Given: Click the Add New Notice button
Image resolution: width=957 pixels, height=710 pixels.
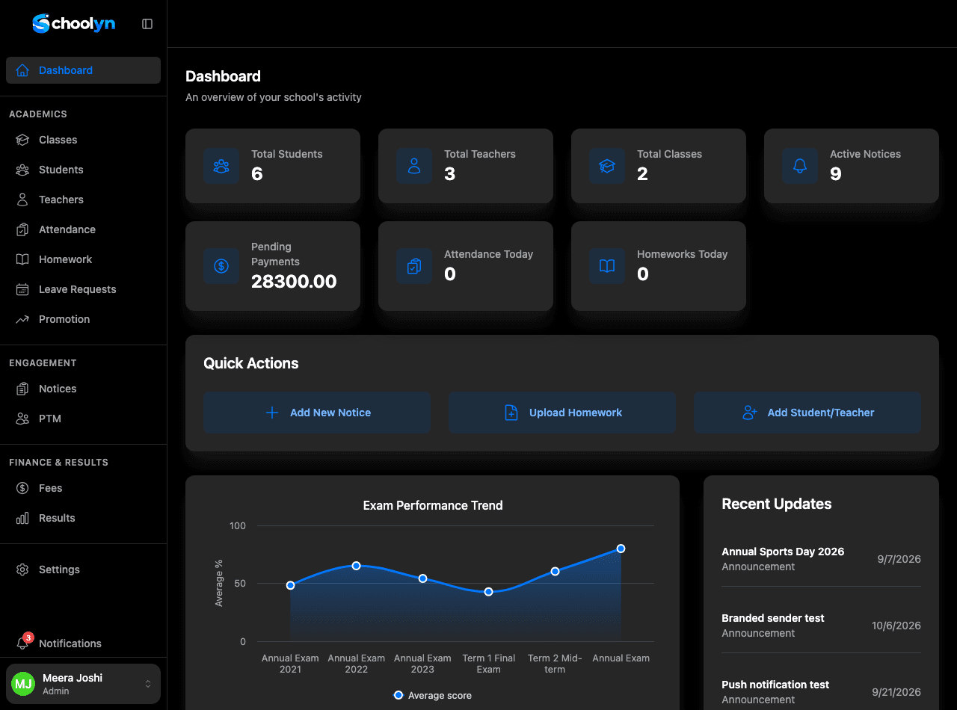Looking at the screenshot, I should click(317, 413).
